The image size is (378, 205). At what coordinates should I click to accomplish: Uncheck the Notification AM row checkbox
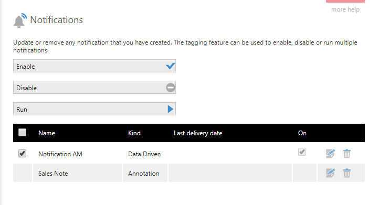click(x=22, y=154)
